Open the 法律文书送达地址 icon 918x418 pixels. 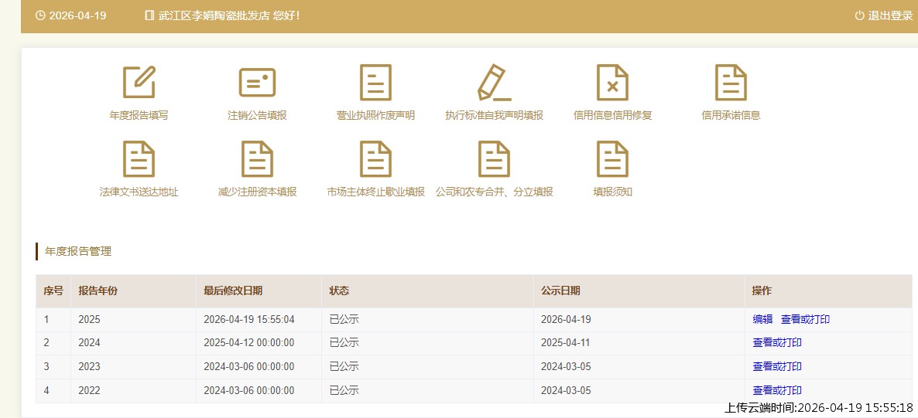pyautogui.click(x=139, y=159)
